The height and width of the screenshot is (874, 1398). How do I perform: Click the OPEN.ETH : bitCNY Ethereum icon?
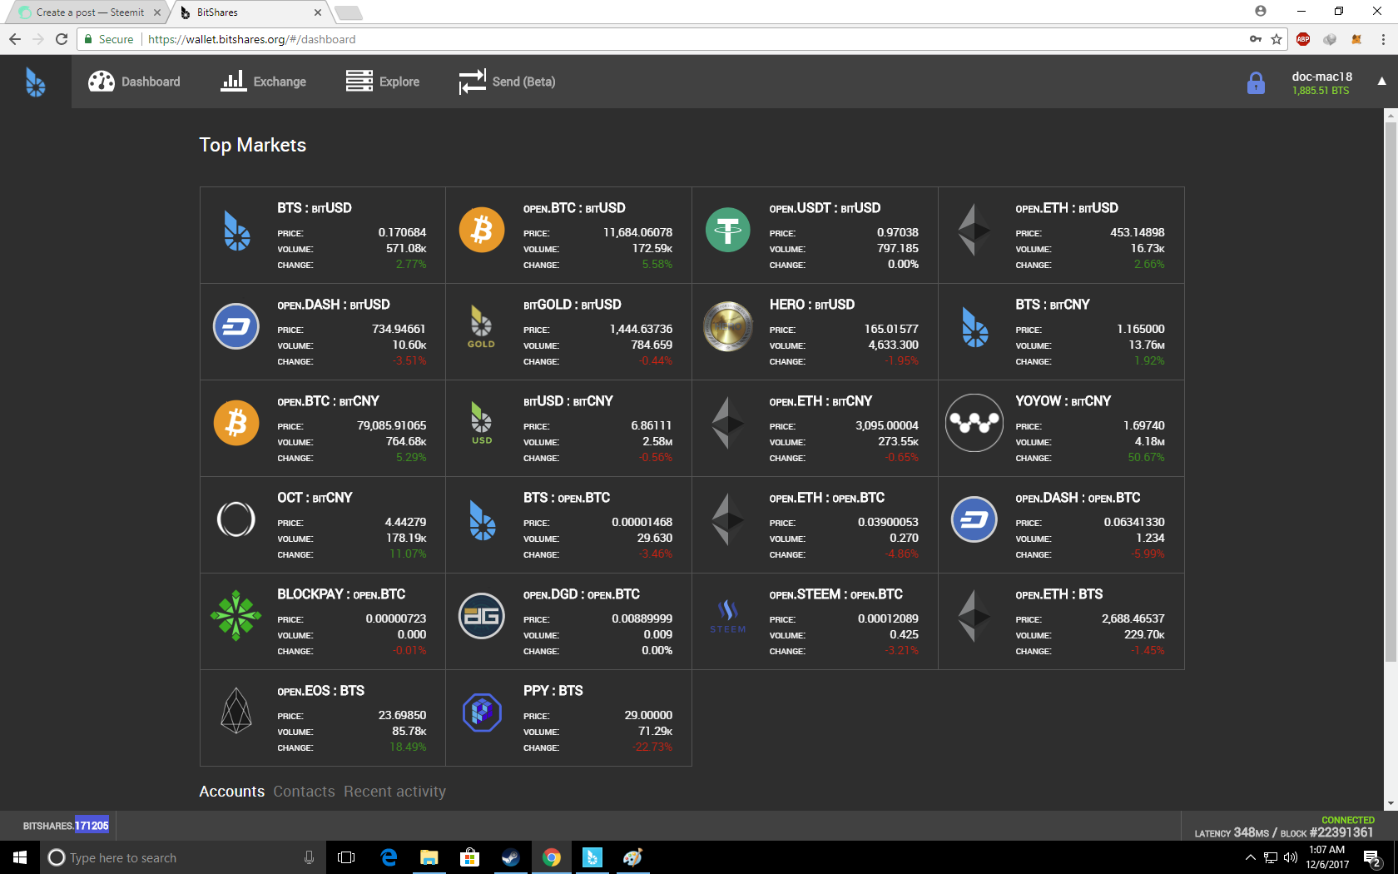tap(728, 423)
